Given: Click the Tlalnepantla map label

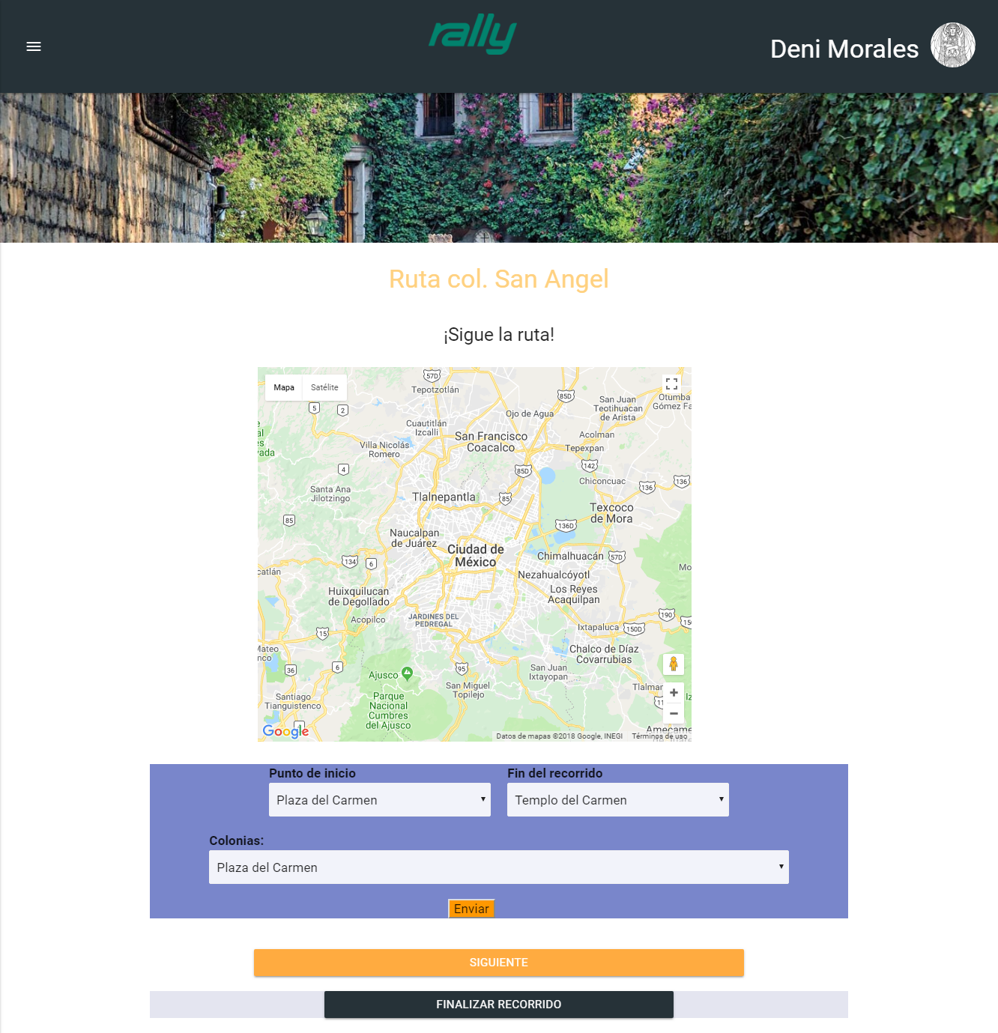Looking at the screenshot, I should (x=444, y=497).
